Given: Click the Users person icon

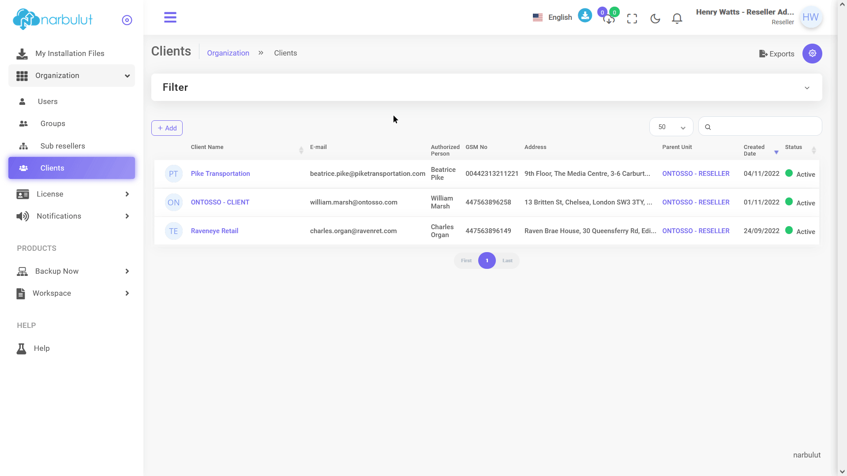Looking at the screenshot, I should tap(22, 101).
